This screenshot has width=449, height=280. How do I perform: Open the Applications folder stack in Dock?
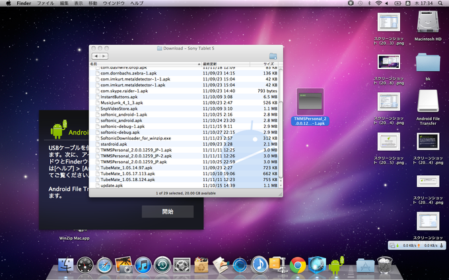pos(365,266)
